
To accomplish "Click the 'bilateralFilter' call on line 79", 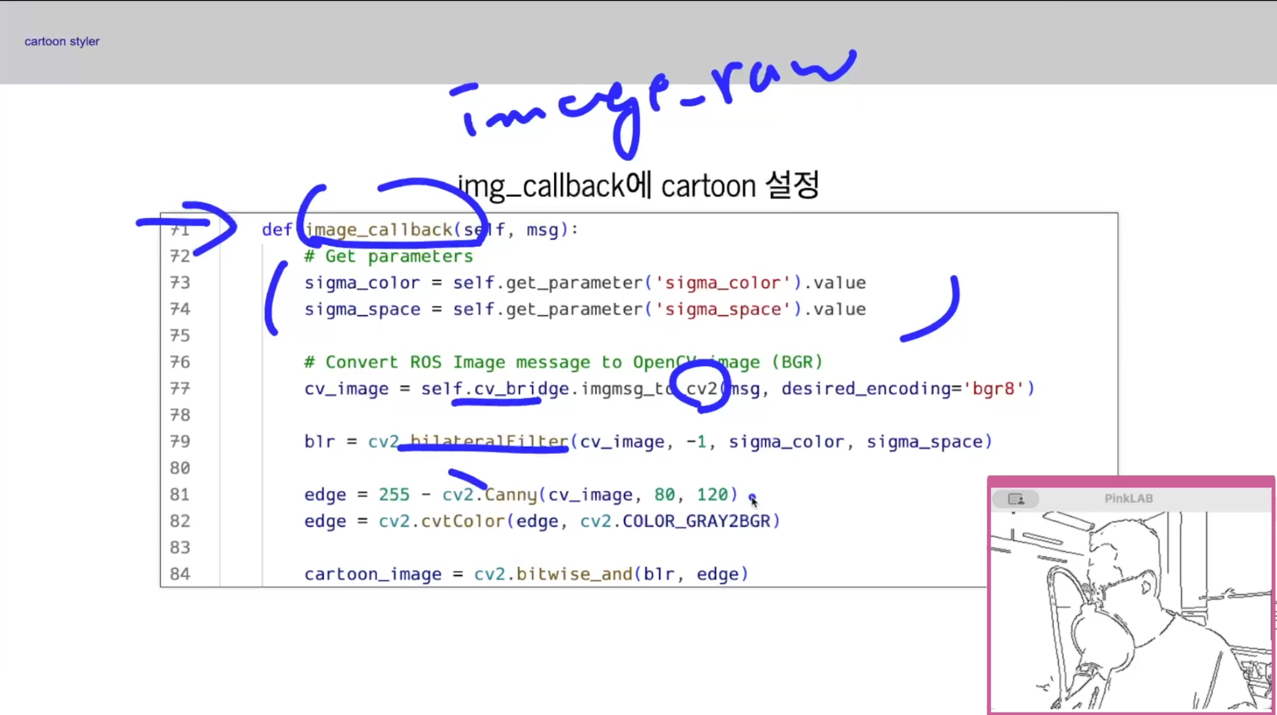I will point(489,441).
